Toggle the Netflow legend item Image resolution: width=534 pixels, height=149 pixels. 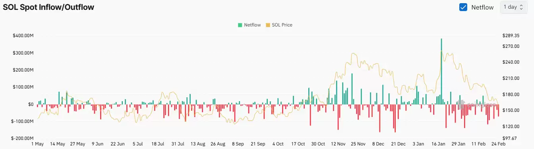tap(249, 25)
